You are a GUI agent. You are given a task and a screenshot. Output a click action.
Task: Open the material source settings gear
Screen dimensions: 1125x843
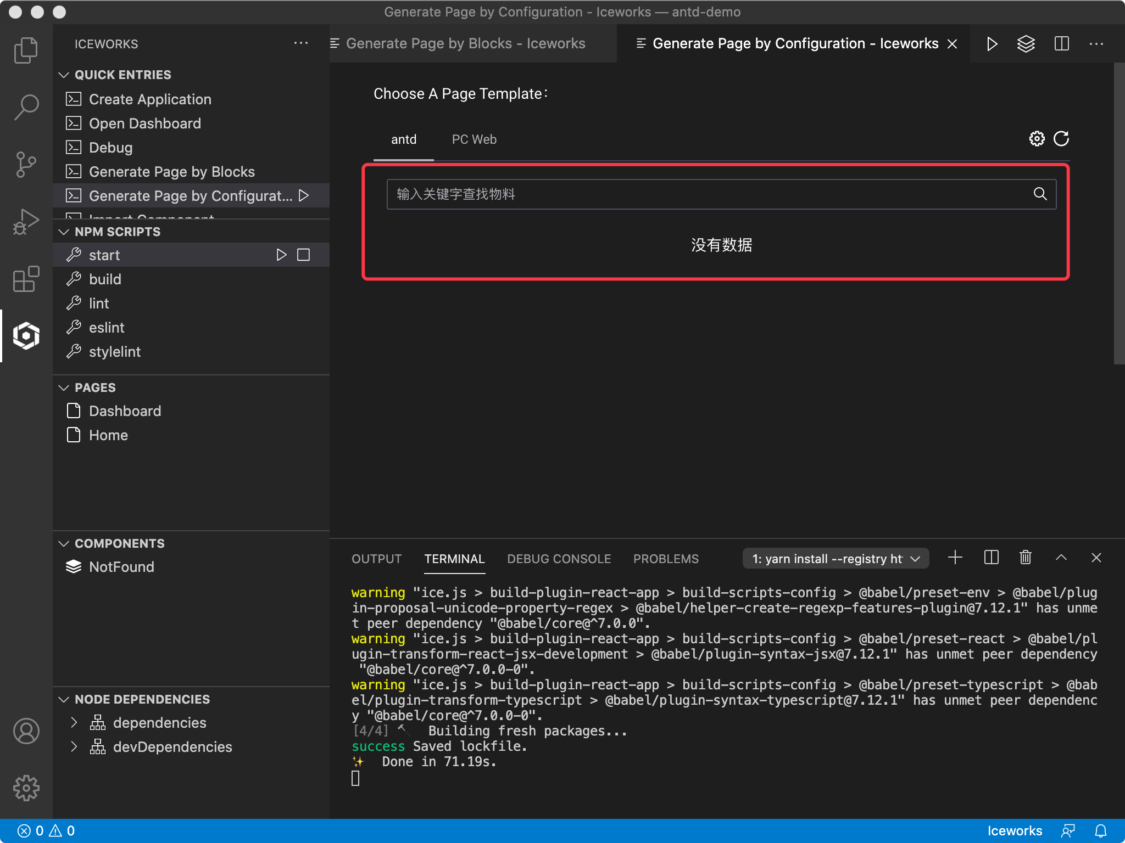[1036, 139]
